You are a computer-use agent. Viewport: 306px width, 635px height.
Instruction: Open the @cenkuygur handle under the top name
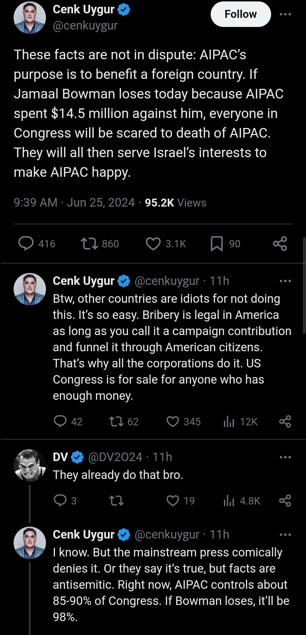tap(85, 26)
